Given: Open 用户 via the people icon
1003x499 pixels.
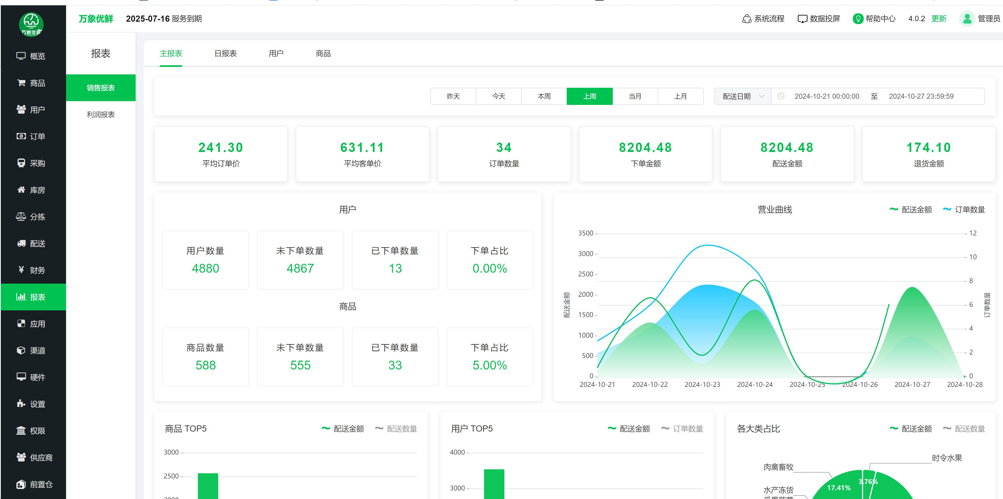Looking at the screenshot, I should [x=21, y=109].
